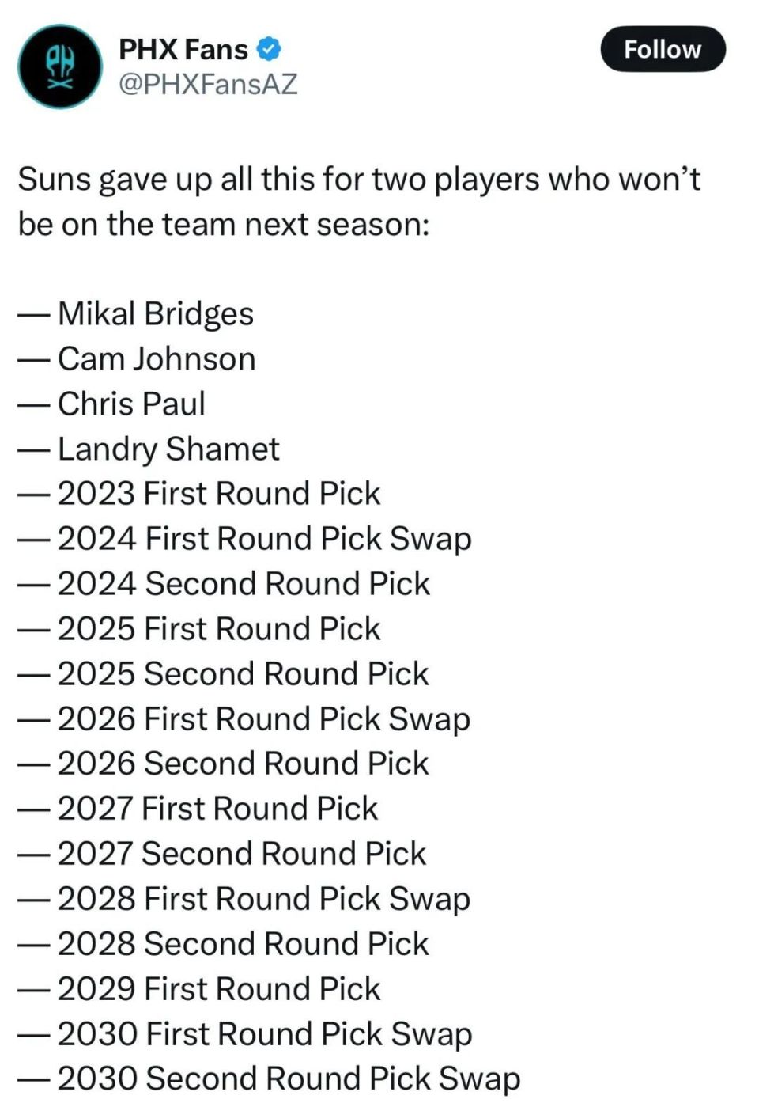Viewport: 759px width, 1107px height.
Task: Click the 2024 Second Round Pick line
Action: [244, 584]
